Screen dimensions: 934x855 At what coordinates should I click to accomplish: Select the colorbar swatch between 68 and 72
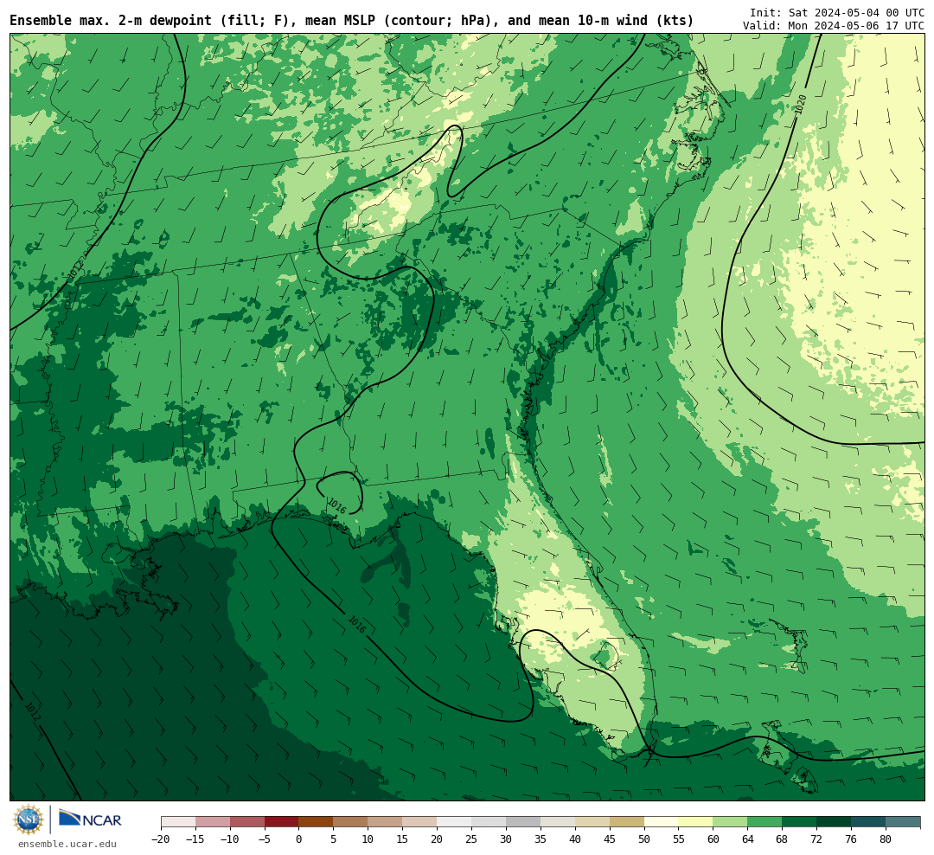pyautogui.click(x=800, y=822)
